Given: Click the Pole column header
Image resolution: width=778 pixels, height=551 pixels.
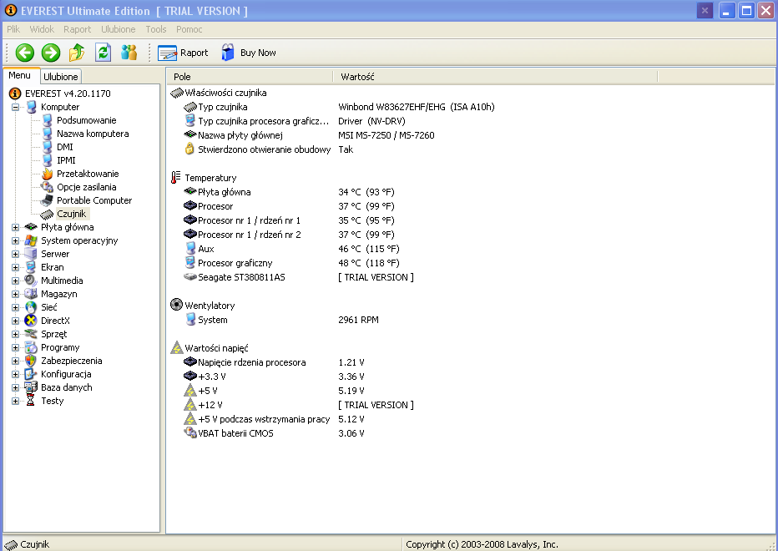Looking at the screenshot, I should pos(250,77).
